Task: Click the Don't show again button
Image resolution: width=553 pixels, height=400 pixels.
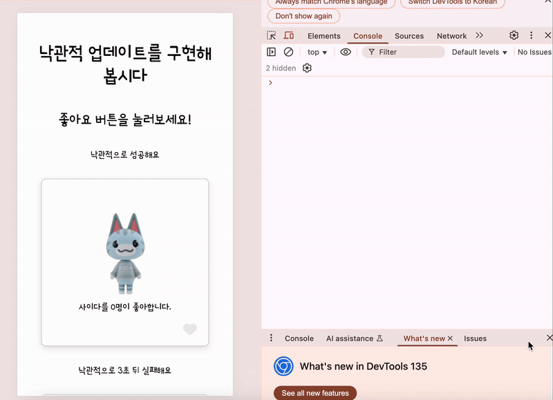Action: click(303, 16)
